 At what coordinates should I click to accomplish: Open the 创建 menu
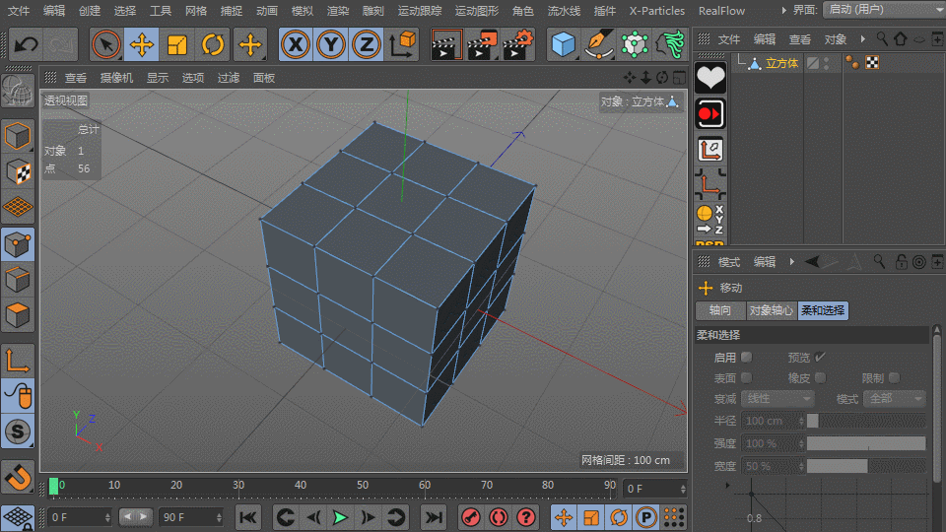point(90,11)
